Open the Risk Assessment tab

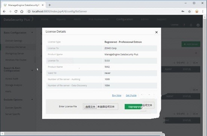coord(99,20)
